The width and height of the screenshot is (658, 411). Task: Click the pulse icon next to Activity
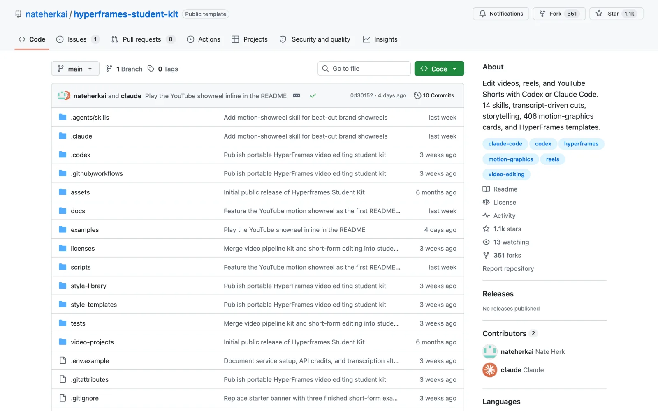click(486, 215)
